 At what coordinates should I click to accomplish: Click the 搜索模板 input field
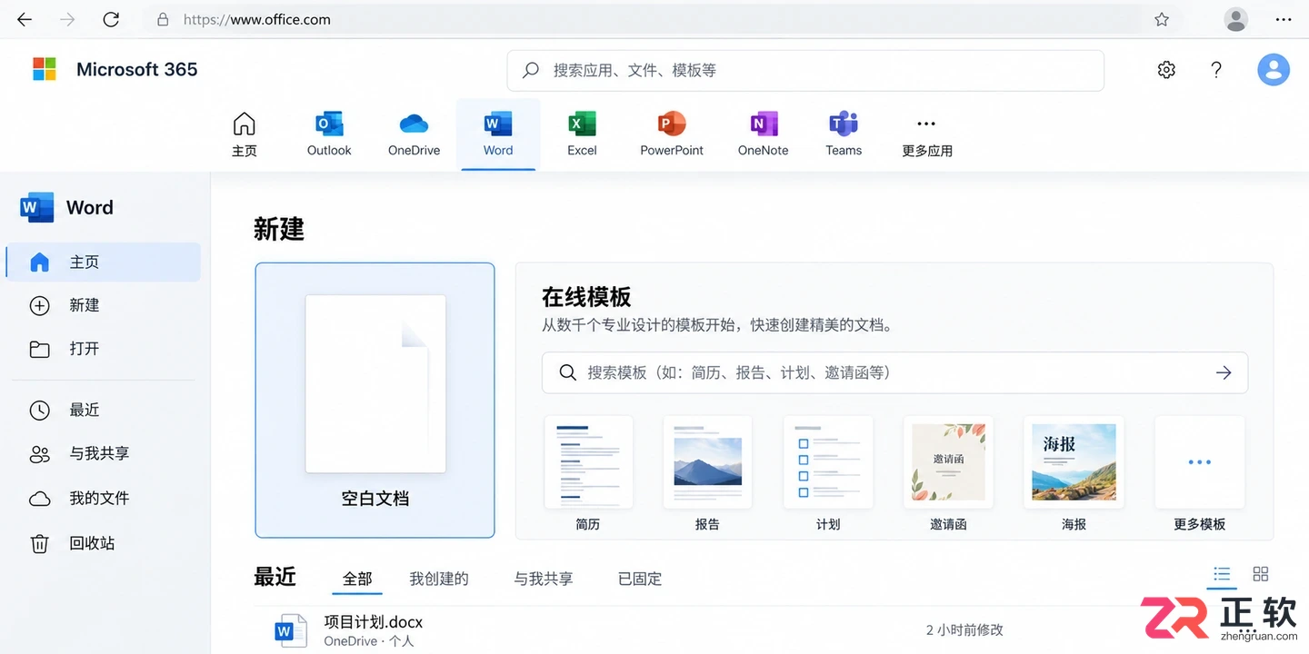[x=894, y=372]
